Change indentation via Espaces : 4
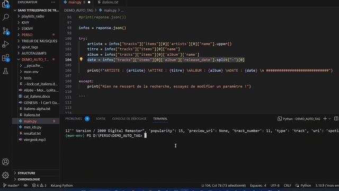Image resolution: width=339 pixels, height=191 pixels. (x=258, y=186)
